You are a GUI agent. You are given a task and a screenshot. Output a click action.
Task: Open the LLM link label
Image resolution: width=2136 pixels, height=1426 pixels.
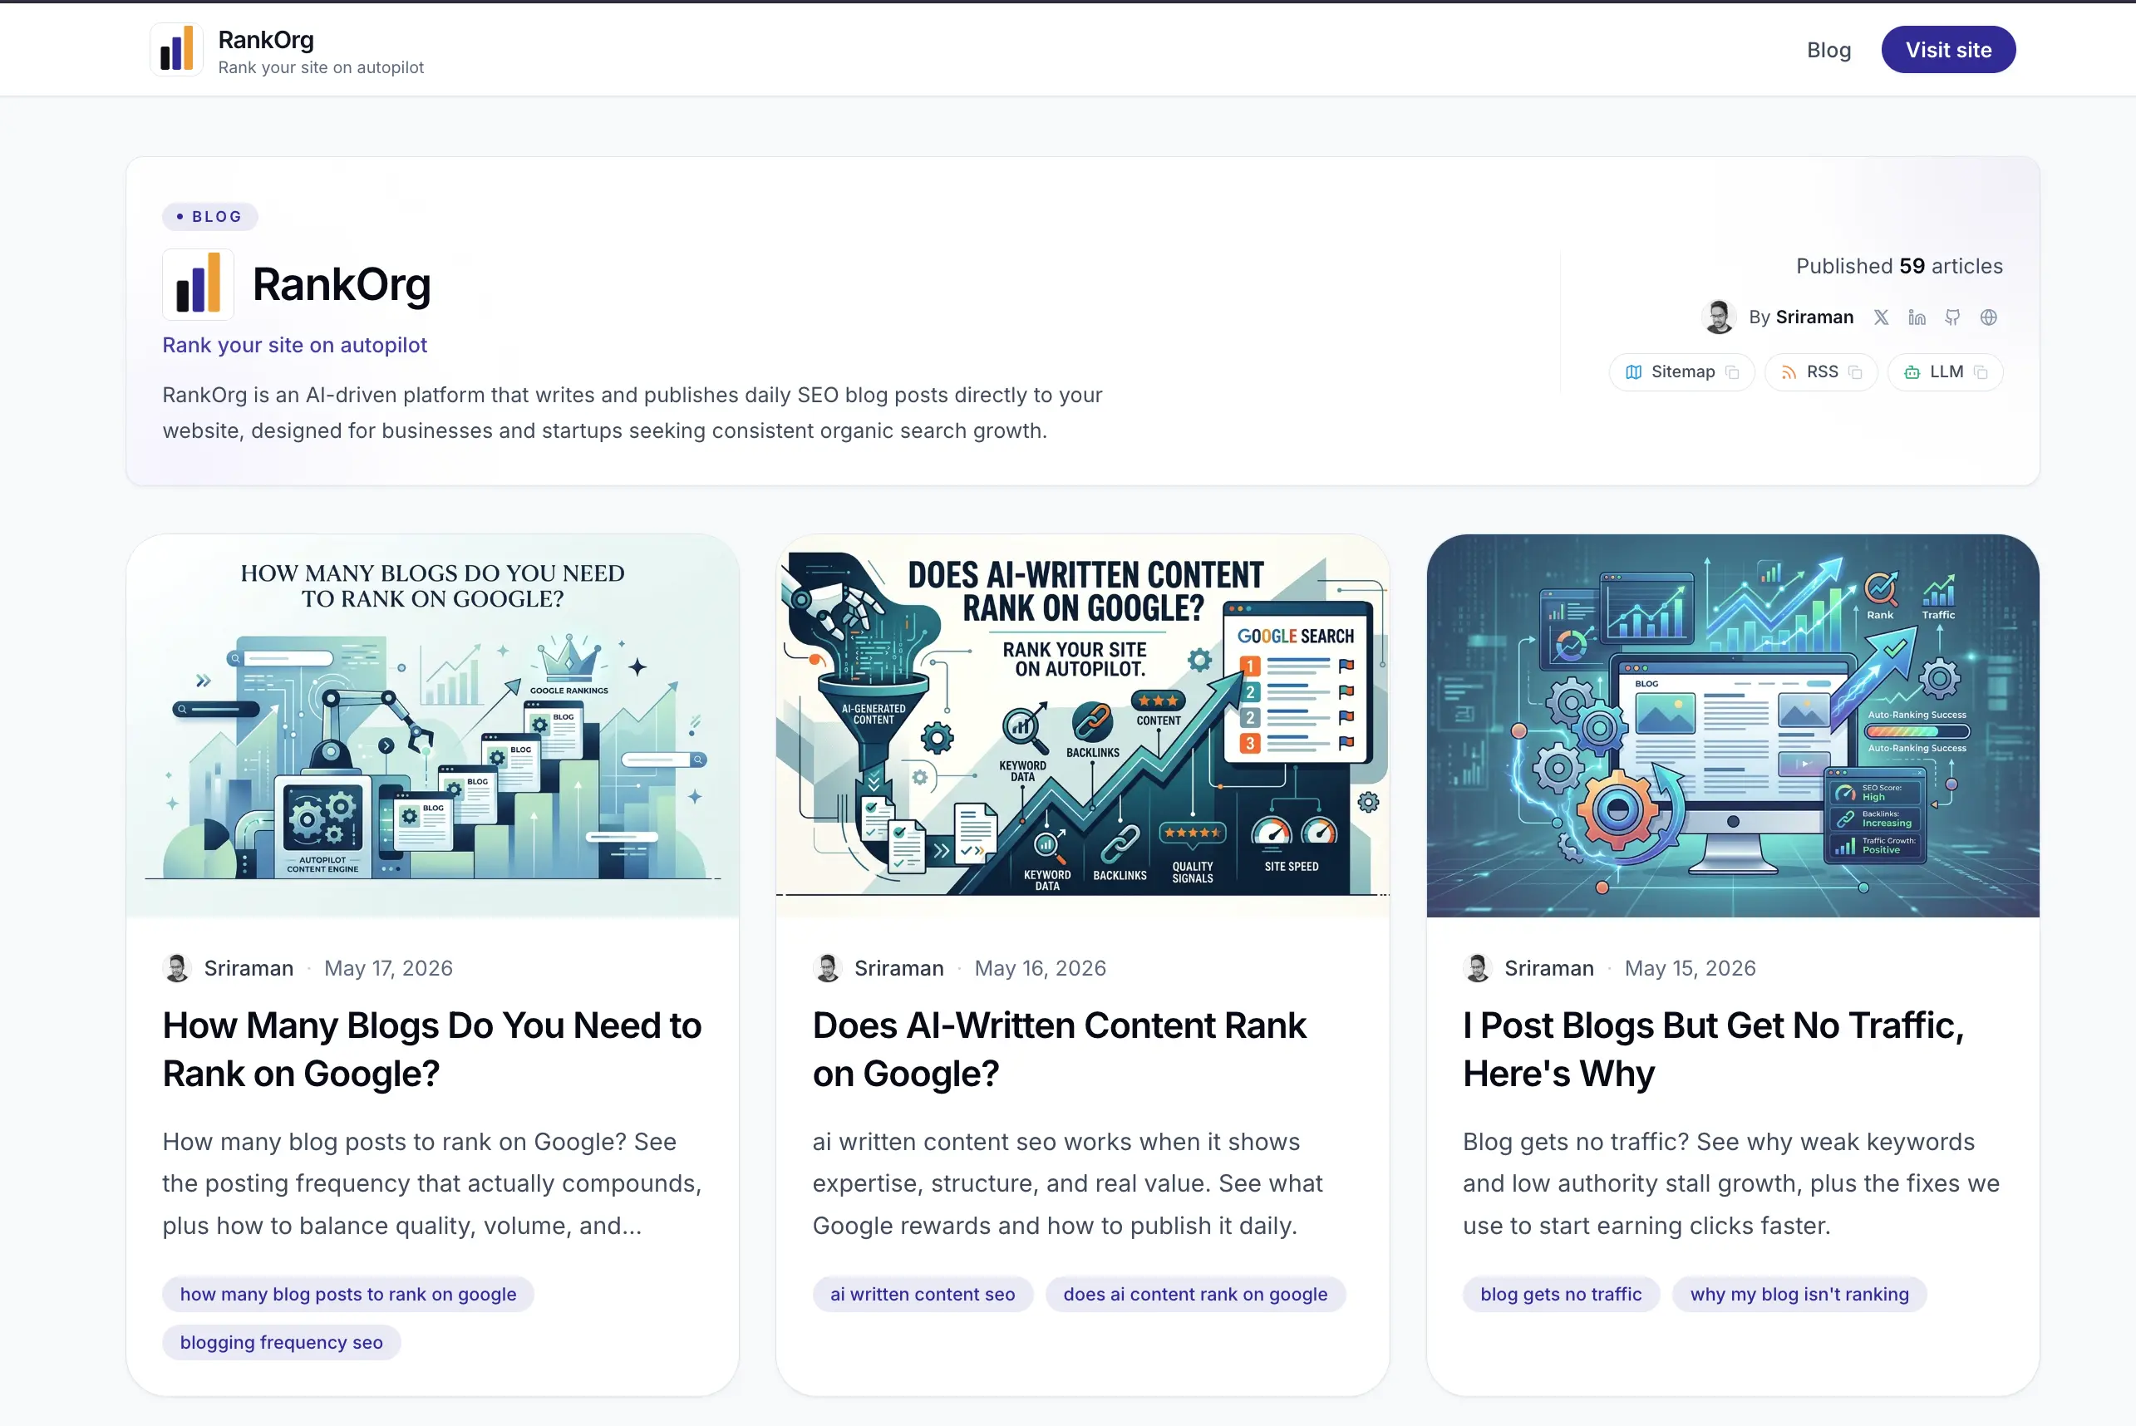pyautogui.click(x=1946, y=372)
